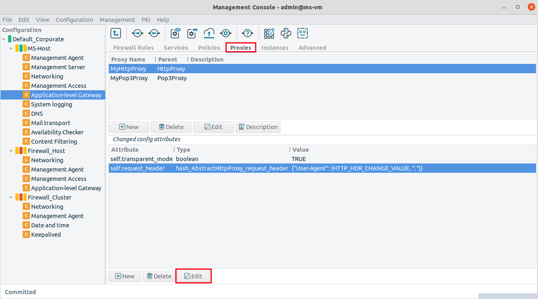Click the upload configuration cloud icon
This screenshot has height=299, width=538.
pyautogui.click(x=209, y=33)
